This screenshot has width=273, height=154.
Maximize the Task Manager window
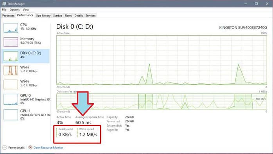tap(256, 4)
